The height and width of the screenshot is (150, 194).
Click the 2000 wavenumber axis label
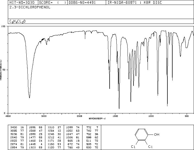click(79, 116)
